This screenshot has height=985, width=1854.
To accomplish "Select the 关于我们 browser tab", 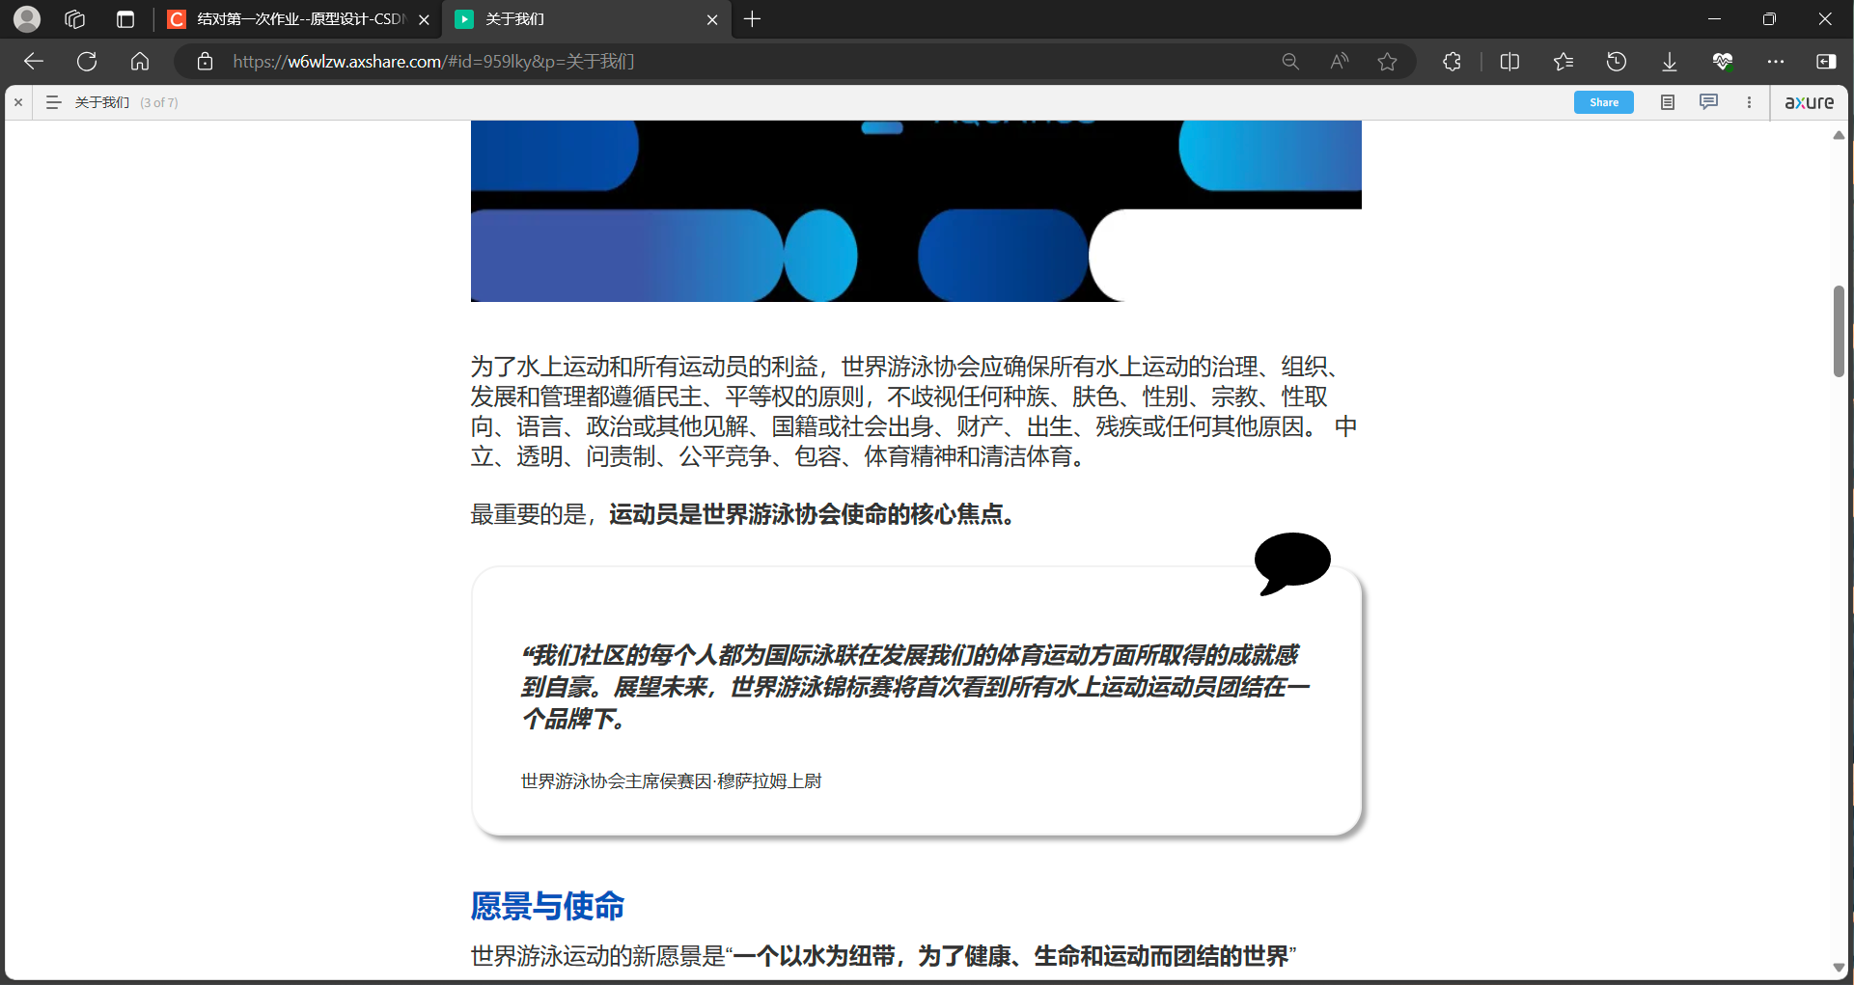I will pyautogui.click(x=586, y=19).
